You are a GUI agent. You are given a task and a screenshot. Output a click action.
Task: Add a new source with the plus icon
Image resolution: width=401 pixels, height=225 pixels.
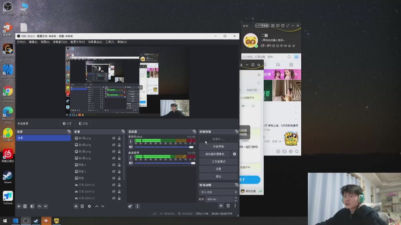point(76,206)
